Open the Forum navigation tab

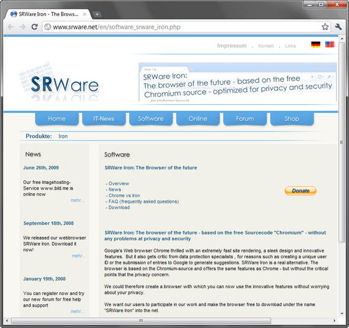point(245,118)
